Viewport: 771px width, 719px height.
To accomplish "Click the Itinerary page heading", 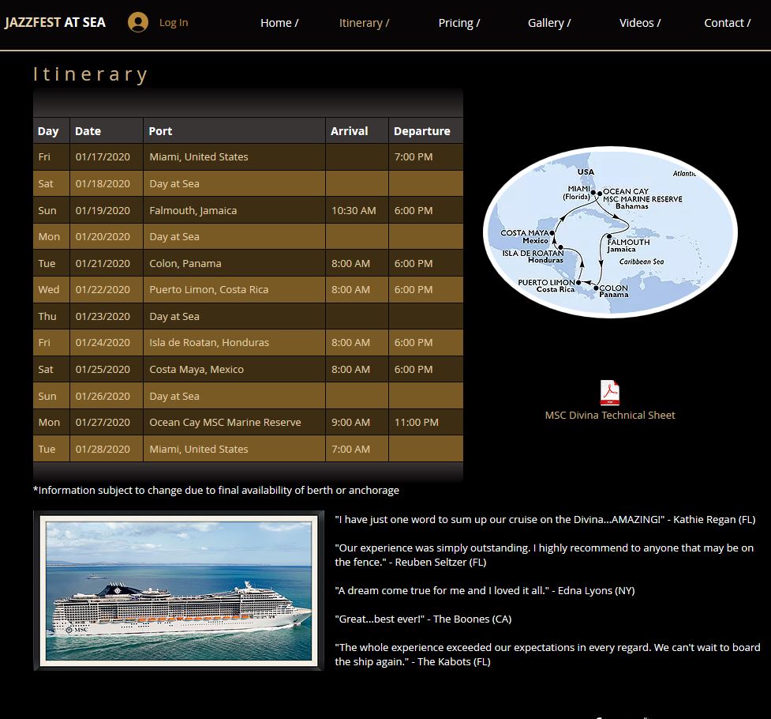I will pyautogui.click(x=91, y=74).
